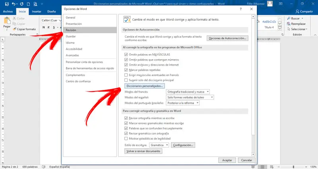
Task: Open Modos del portugués brasileño dropdown
Action: (x=182, y=103)
